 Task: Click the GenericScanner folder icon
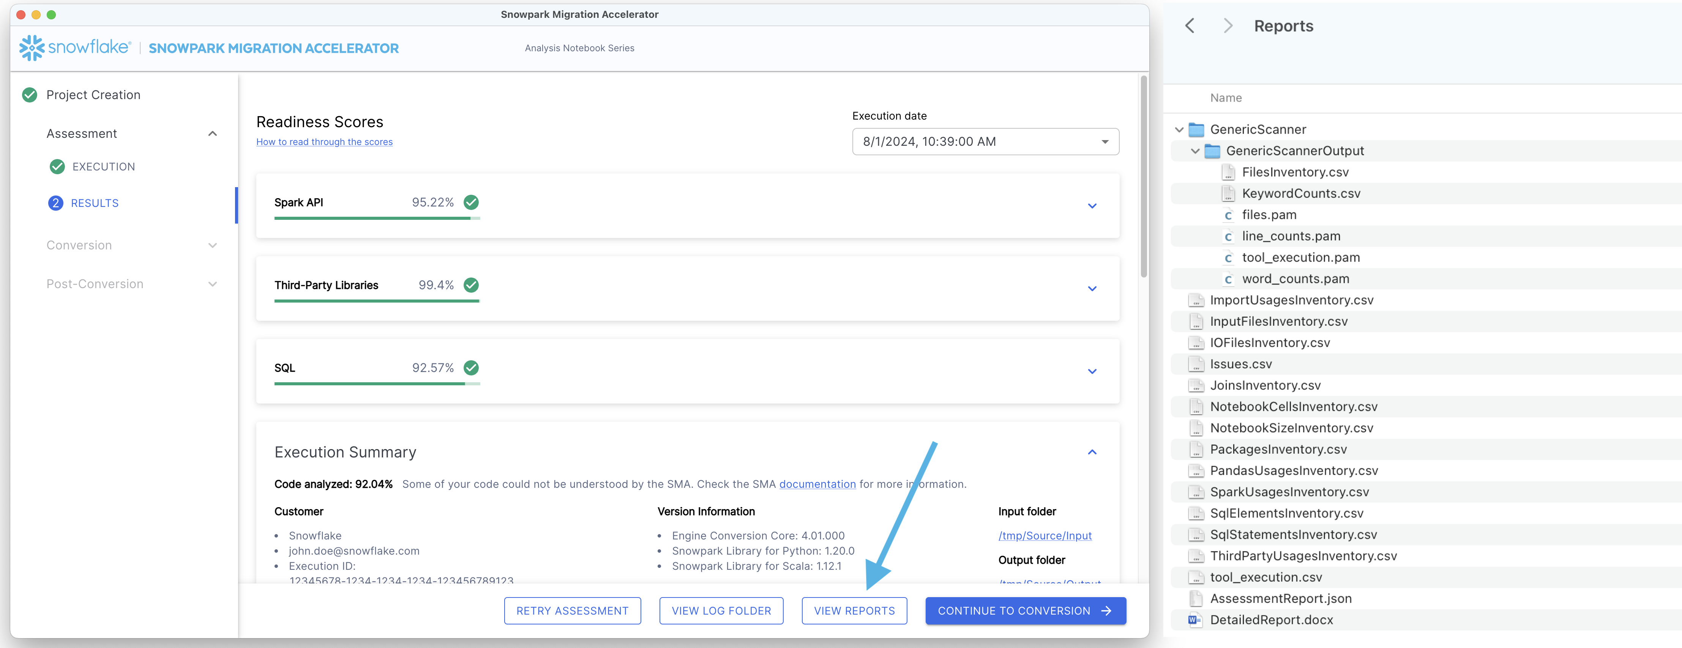click(1196, 129)
